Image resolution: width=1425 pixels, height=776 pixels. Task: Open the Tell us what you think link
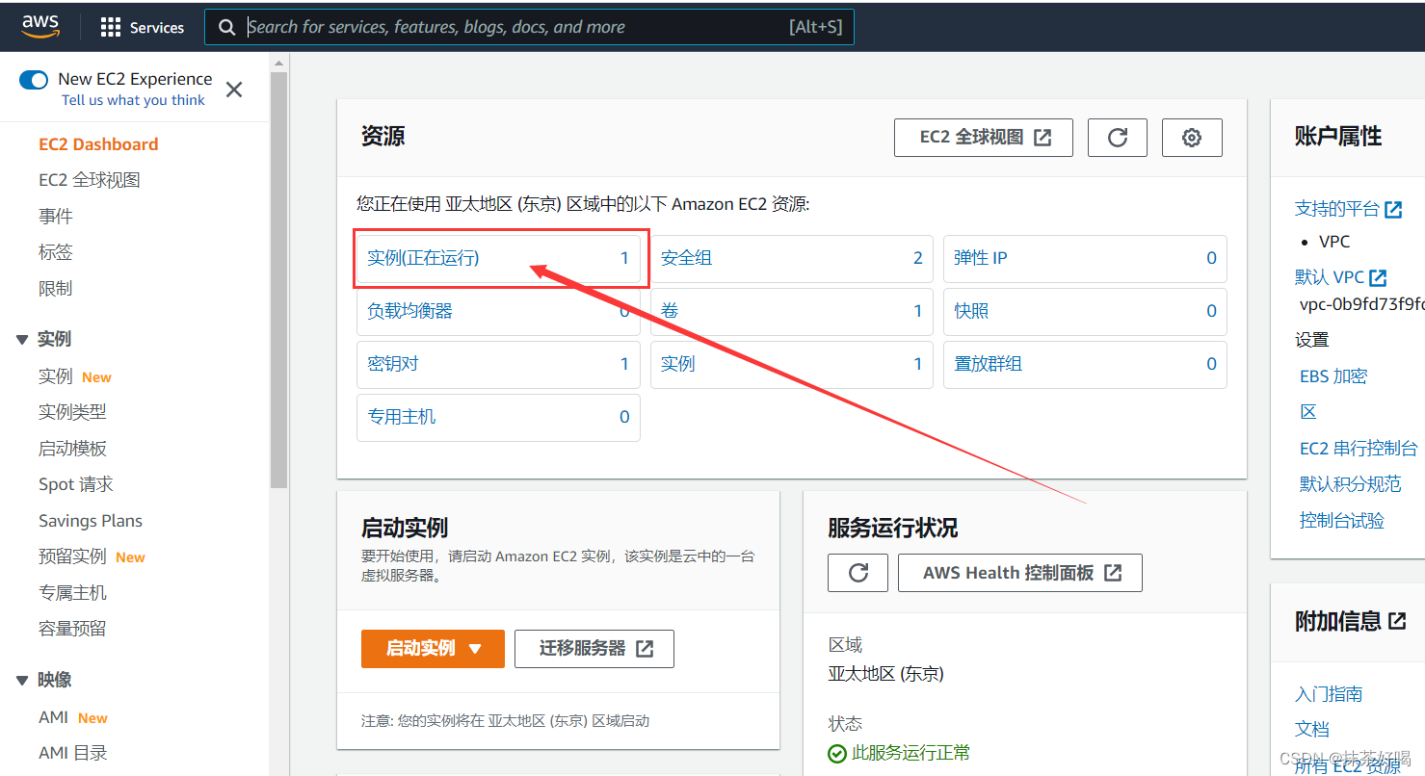pyautogui.click(x=133, y=100)
